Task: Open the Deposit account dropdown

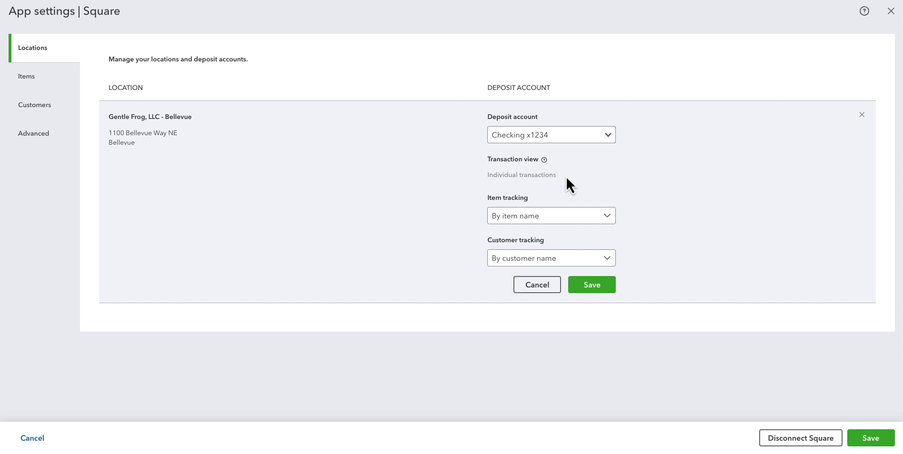Action: [551, 135]
